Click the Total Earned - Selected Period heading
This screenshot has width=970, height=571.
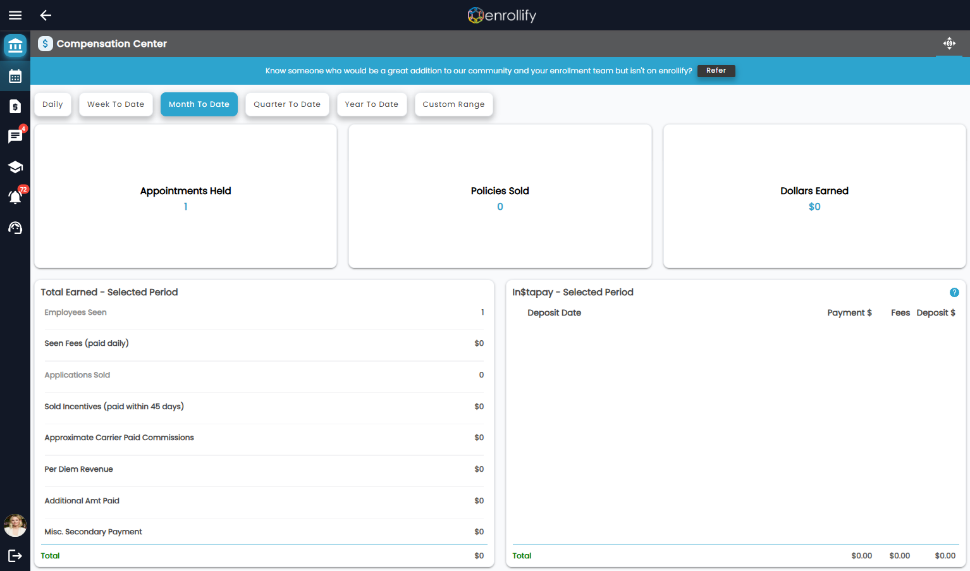pyautogui.click(x=109, y=292)
